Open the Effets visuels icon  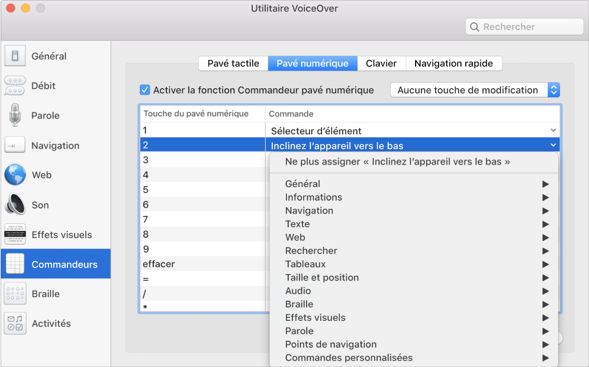pos(15,234)
